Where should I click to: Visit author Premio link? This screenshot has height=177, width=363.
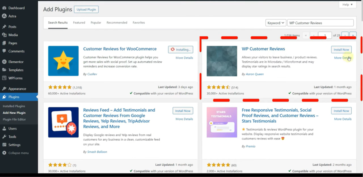tap(250, 146)
